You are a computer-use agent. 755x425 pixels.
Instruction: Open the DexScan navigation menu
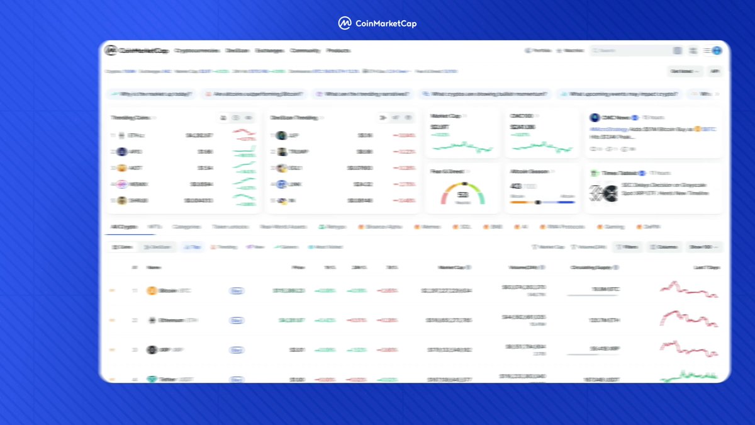click(x=237, y=51)
